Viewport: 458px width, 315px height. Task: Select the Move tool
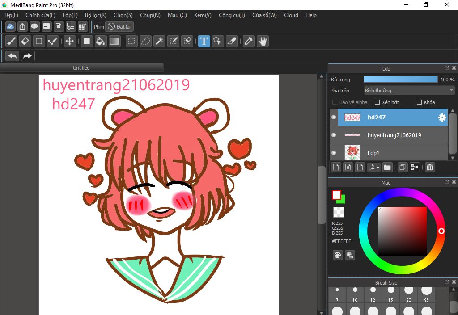69,42
